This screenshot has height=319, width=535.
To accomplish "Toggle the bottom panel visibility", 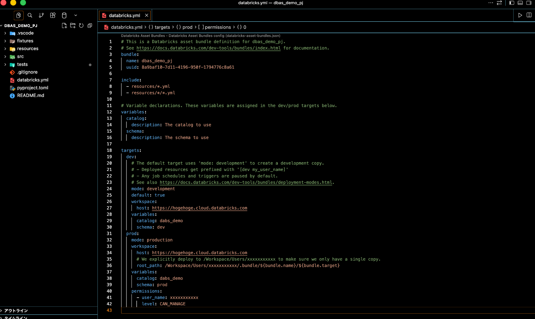I will coord(520,3).
